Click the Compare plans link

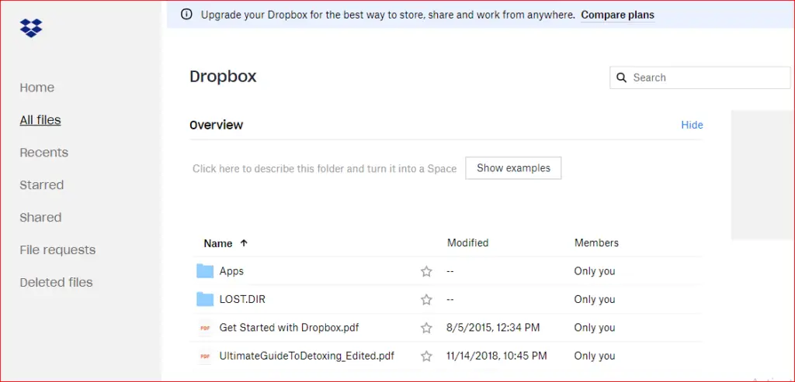pos(617,15)
